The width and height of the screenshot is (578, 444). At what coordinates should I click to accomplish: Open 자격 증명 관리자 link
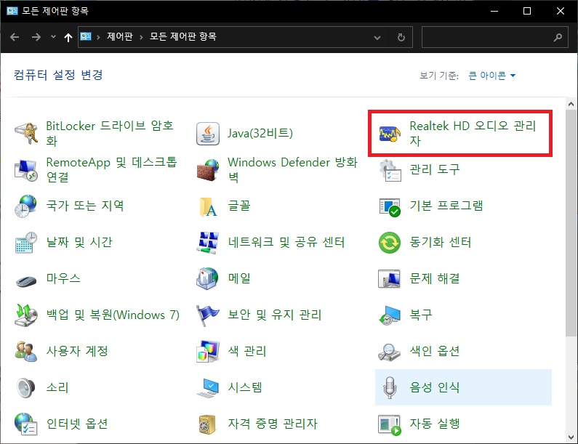tap(273, 424)
